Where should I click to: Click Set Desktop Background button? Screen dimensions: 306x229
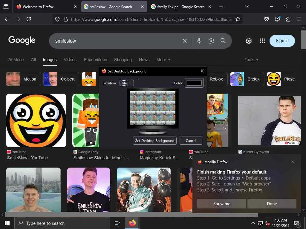155,141
